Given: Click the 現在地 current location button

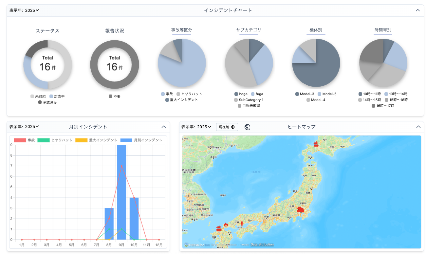Looking at the screenshot, I should coord(227,127).
